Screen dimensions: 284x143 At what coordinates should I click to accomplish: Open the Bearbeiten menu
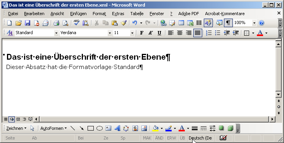[34, 14]
